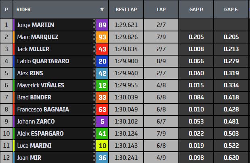250x163 pixels.
Task: Select Aleix Espargaro's rider name
Action: click(x=40, y=134)
